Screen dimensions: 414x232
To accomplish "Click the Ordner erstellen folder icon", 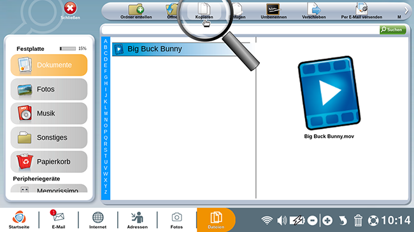I will [136, 10].
